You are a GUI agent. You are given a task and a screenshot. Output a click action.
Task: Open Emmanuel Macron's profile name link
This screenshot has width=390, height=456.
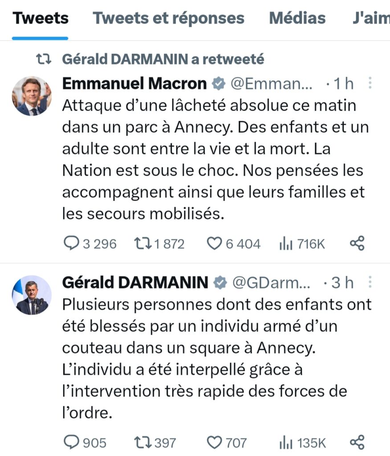click(134, 83)
